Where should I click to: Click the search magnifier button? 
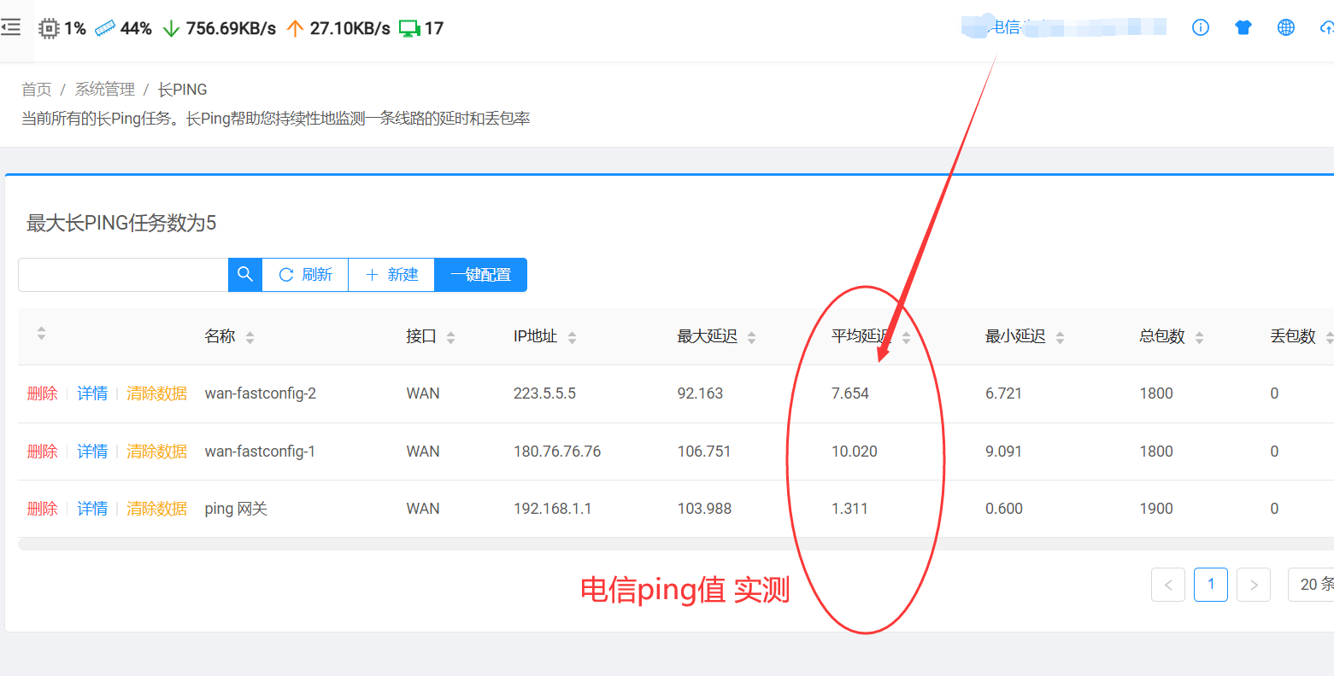(x=245, y=275)
